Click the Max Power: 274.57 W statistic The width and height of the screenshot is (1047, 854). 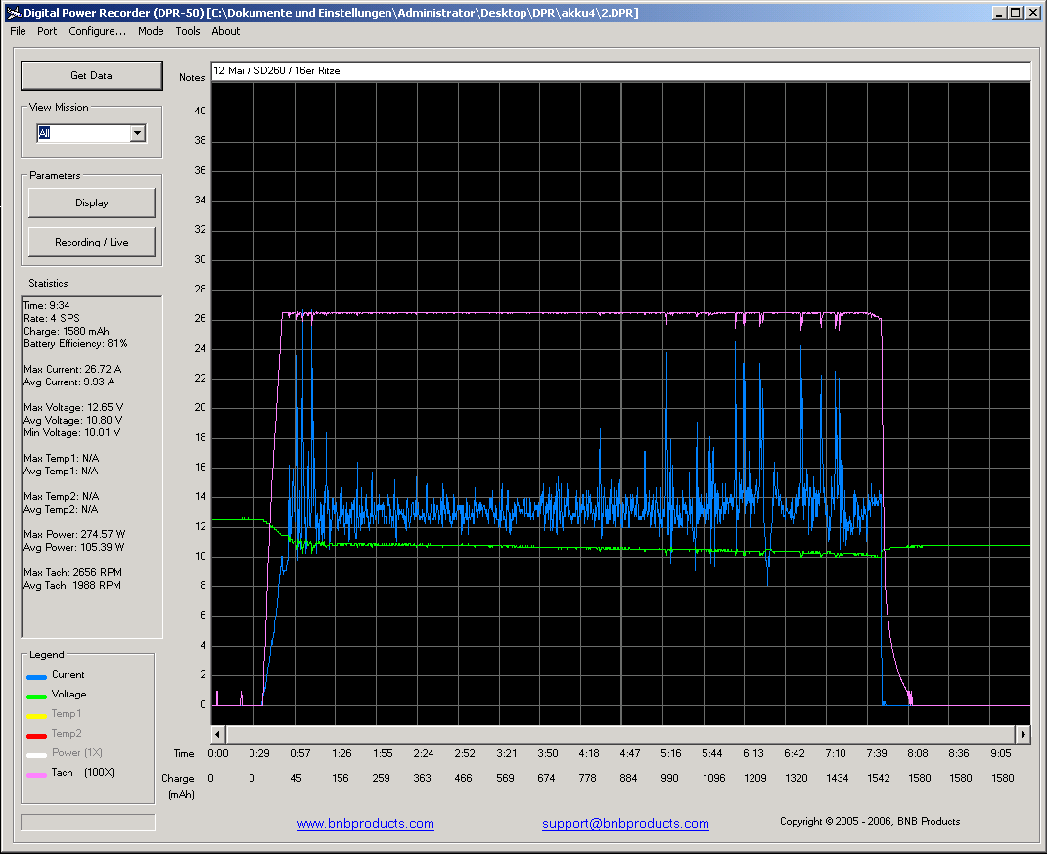pyautogui.click(x=74, y=534)
